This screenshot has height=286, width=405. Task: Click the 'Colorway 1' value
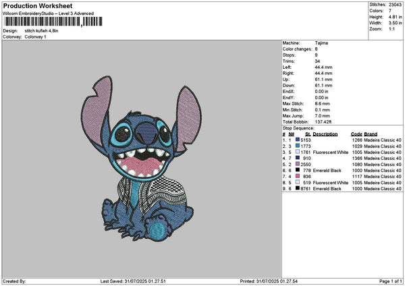(35, 37)
